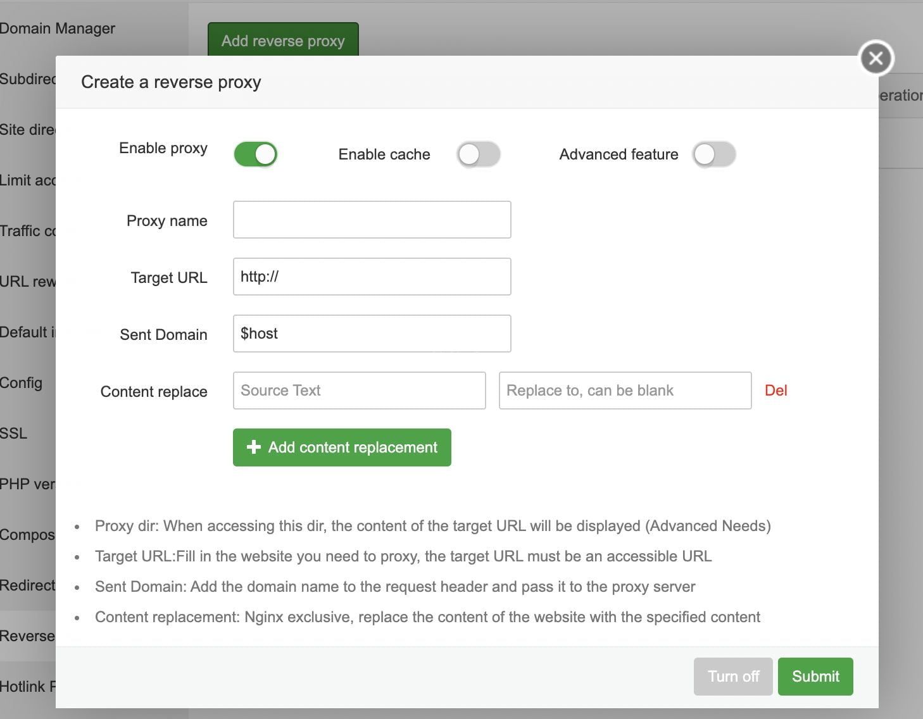Delete the content replace row
The image size is (923, 719).
775,391
